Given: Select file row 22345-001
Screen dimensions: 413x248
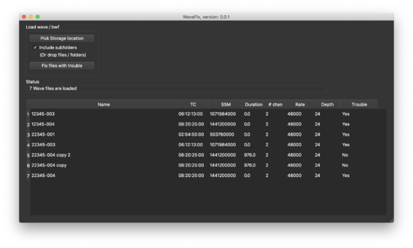Looking at the screenshot, I should pyautogui.click(x=208, y=134).
